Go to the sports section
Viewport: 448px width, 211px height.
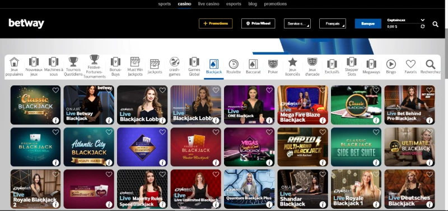pyautogui.click(x=164, y=4)
